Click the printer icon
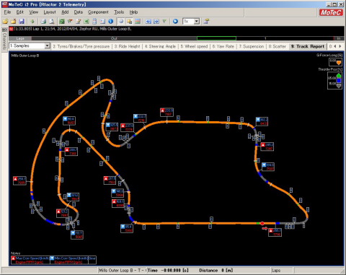The height and width of the screenshot is (275, 346). pos(43,22)
